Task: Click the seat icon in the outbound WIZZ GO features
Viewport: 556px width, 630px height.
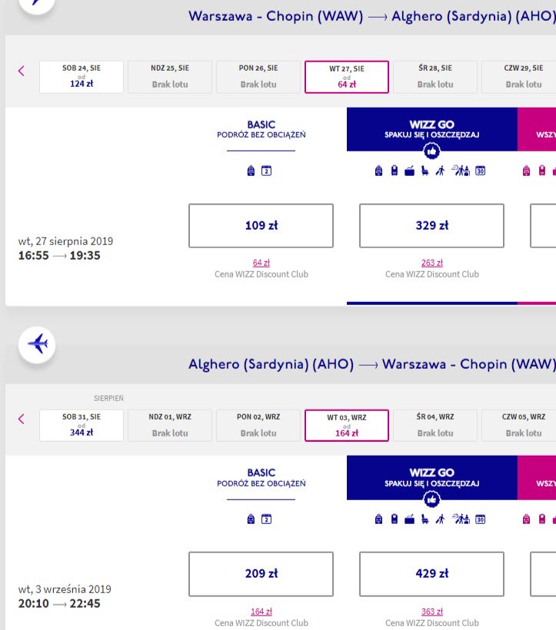Action: coord(424,171)
